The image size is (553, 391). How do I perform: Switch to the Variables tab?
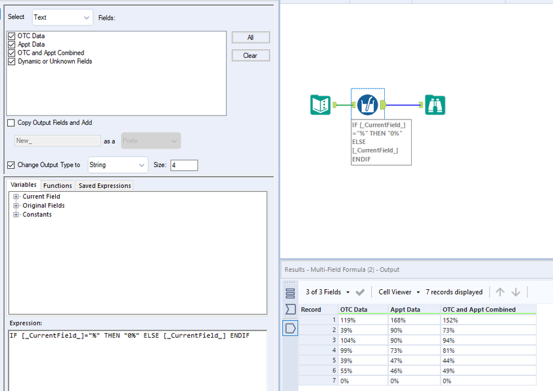23,185
